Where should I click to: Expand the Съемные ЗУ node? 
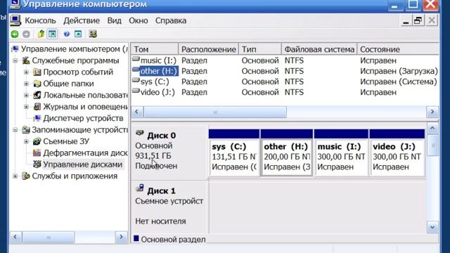(27, 141)
